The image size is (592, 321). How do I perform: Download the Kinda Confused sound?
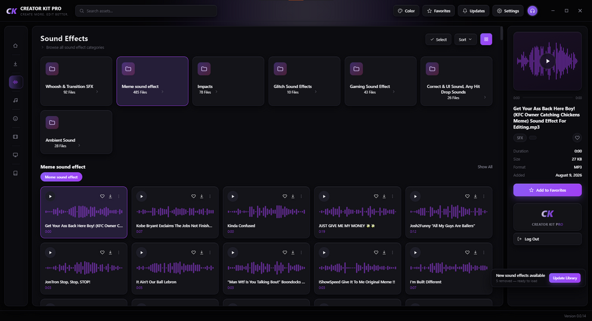293,197
